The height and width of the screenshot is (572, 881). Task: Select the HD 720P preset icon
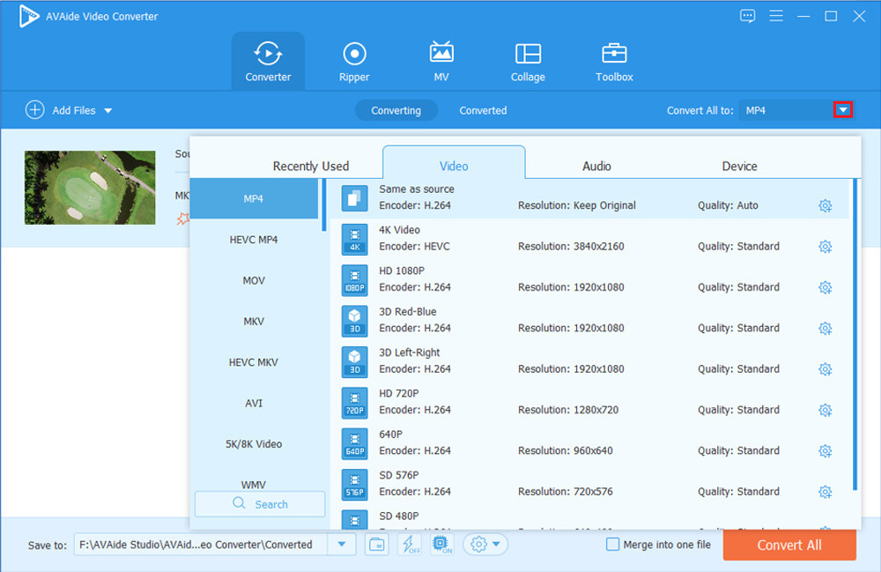[x=354, y=403]
